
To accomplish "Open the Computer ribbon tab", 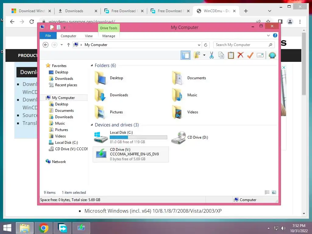I will (x=69, y=36).
